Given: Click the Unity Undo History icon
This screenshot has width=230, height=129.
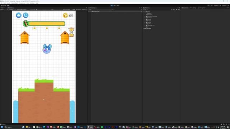Looking at the screenshot, I should 208,5.
